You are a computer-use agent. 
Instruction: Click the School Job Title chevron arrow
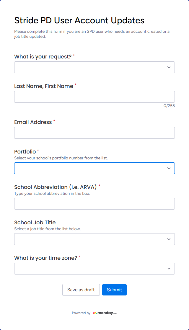(169, 239)
